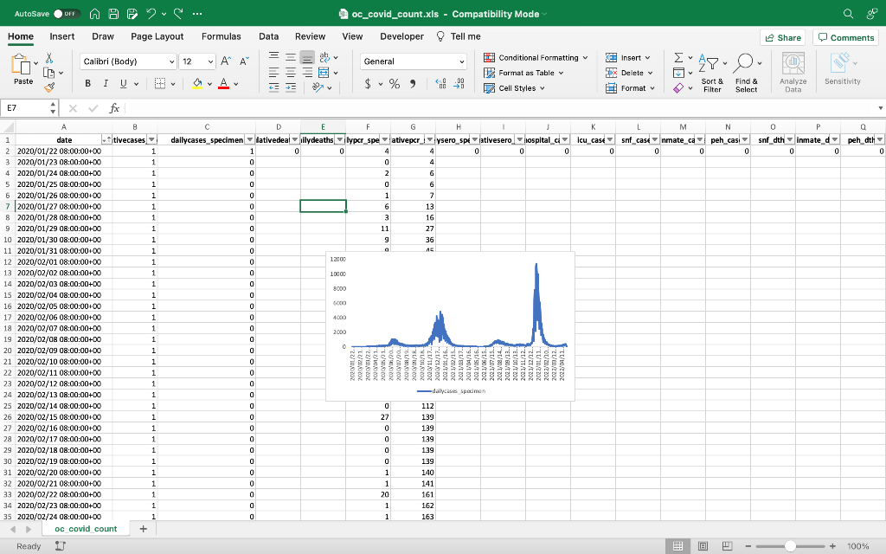886x554 pixels.
Task: Click the Share button
Action: click(781, 36)
